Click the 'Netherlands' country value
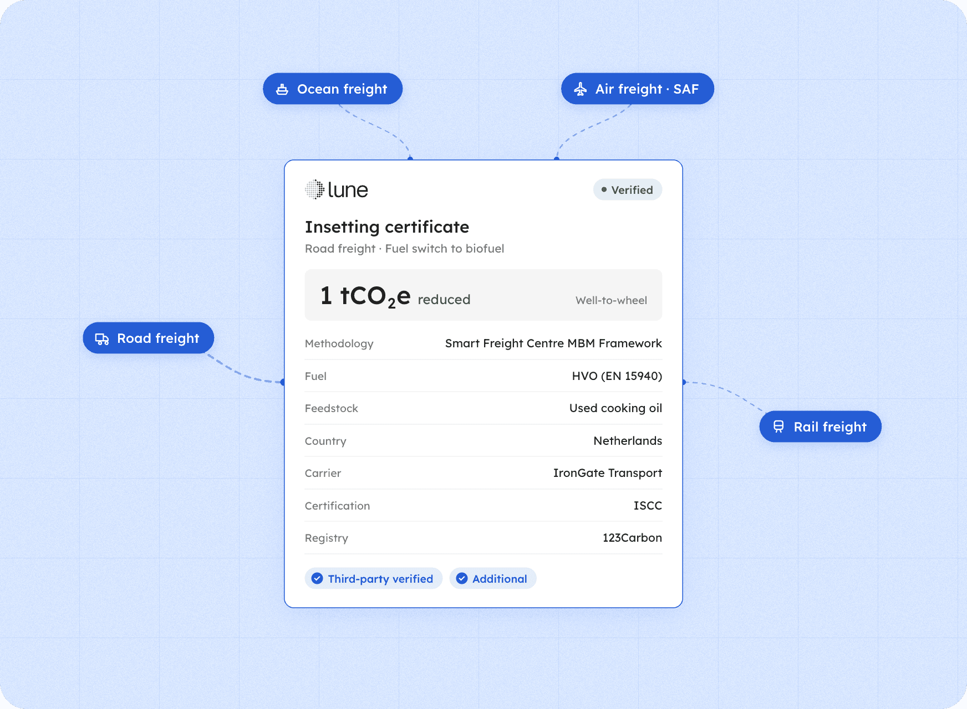This screenshot has height=709, width=967. (x=628, y=441)
